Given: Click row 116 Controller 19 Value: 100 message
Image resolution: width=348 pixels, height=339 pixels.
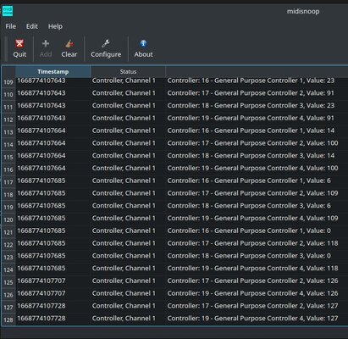Looking at the screenshot, I should 252,168.
